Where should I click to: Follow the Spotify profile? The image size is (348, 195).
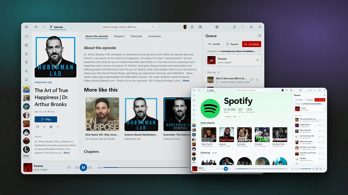click(228, 117)
